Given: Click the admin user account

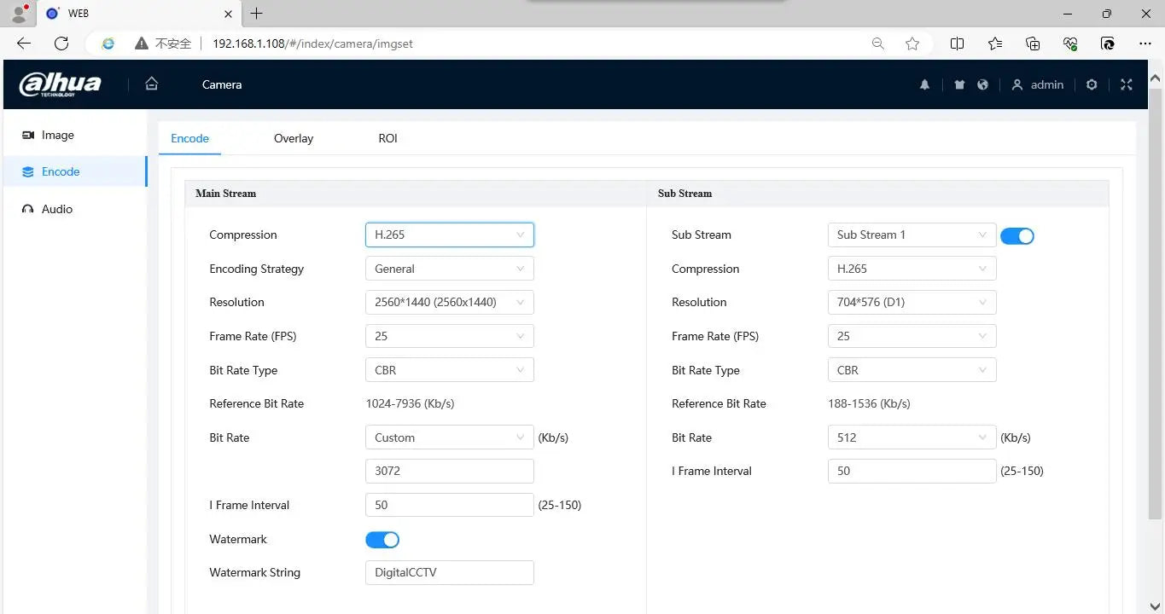Looking at the screenshot, I should 1038,84.
